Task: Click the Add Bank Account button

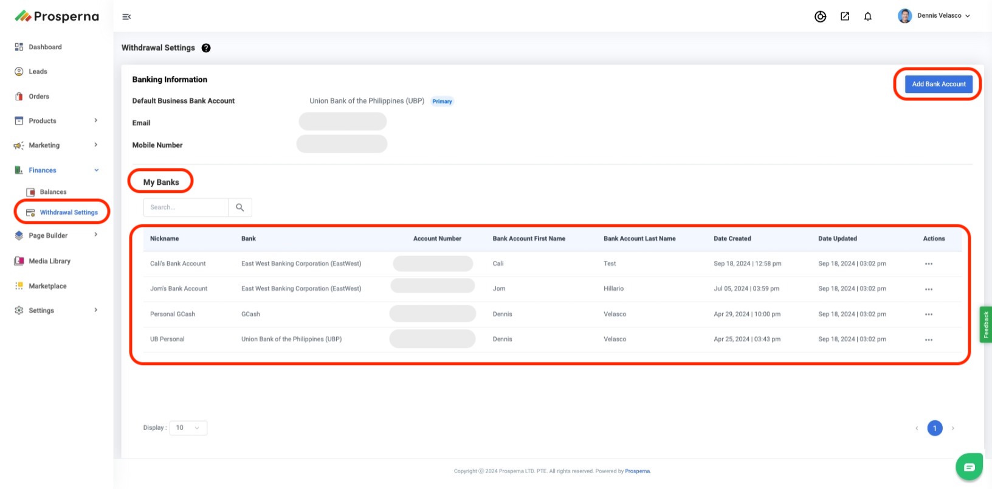Action: coord(938,84)
